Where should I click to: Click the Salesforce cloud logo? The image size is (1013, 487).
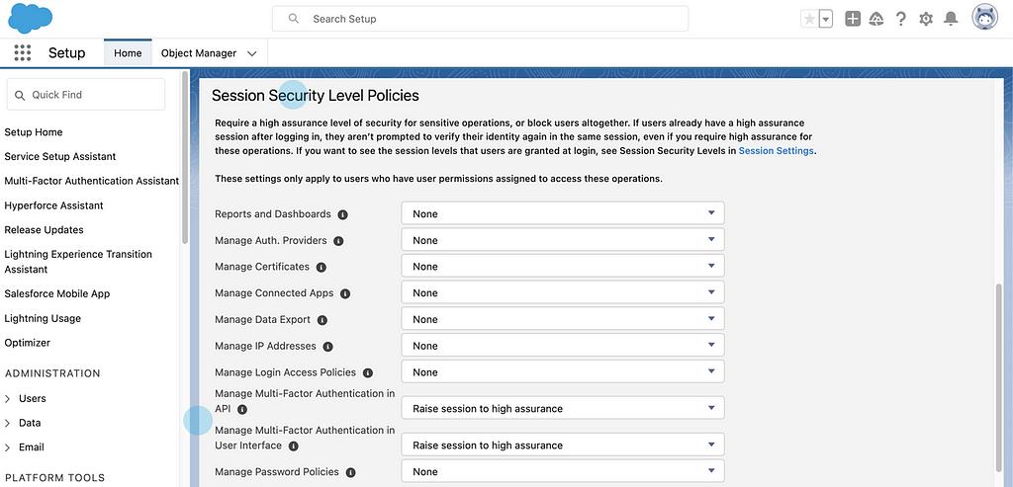[30, 18]
